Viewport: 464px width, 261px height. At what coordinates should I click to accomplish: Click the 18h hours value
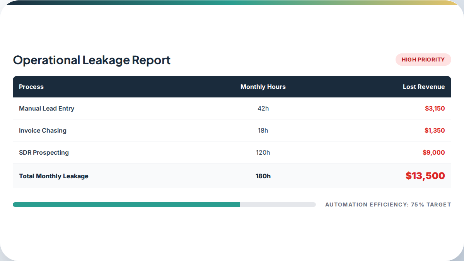click(x=263, y=130)
